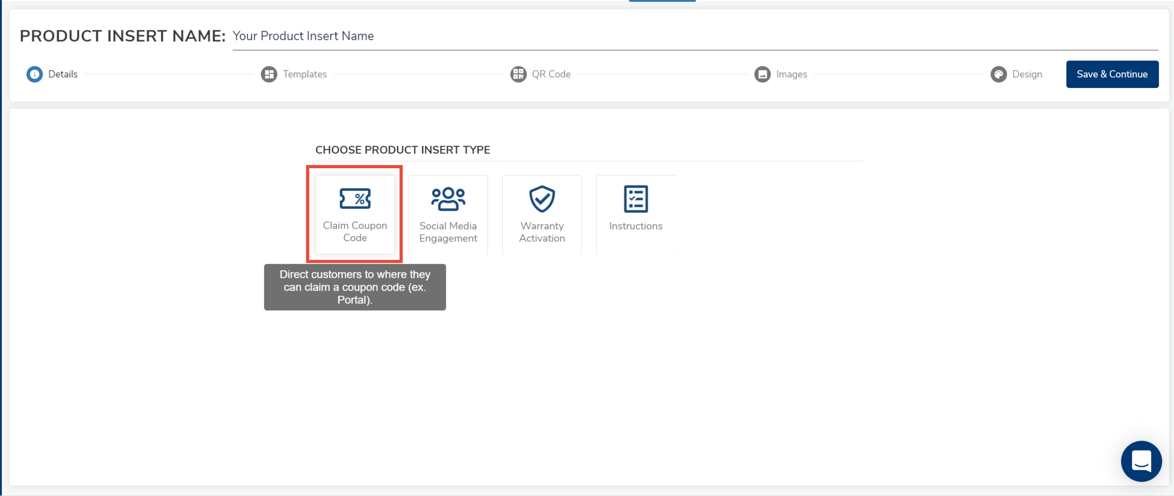Viewport: 1174px width, 496px height.
Task: Go to the Templates step label
Action: 305,74
